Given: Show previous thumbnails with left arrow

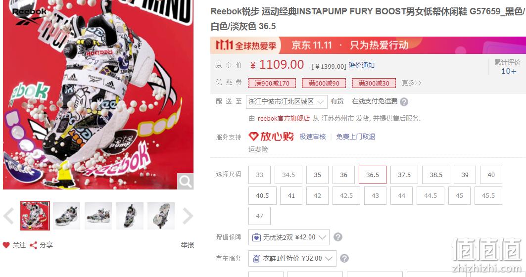Looking at the screenshot, I should pyautogui.click(x=8, y=216).
